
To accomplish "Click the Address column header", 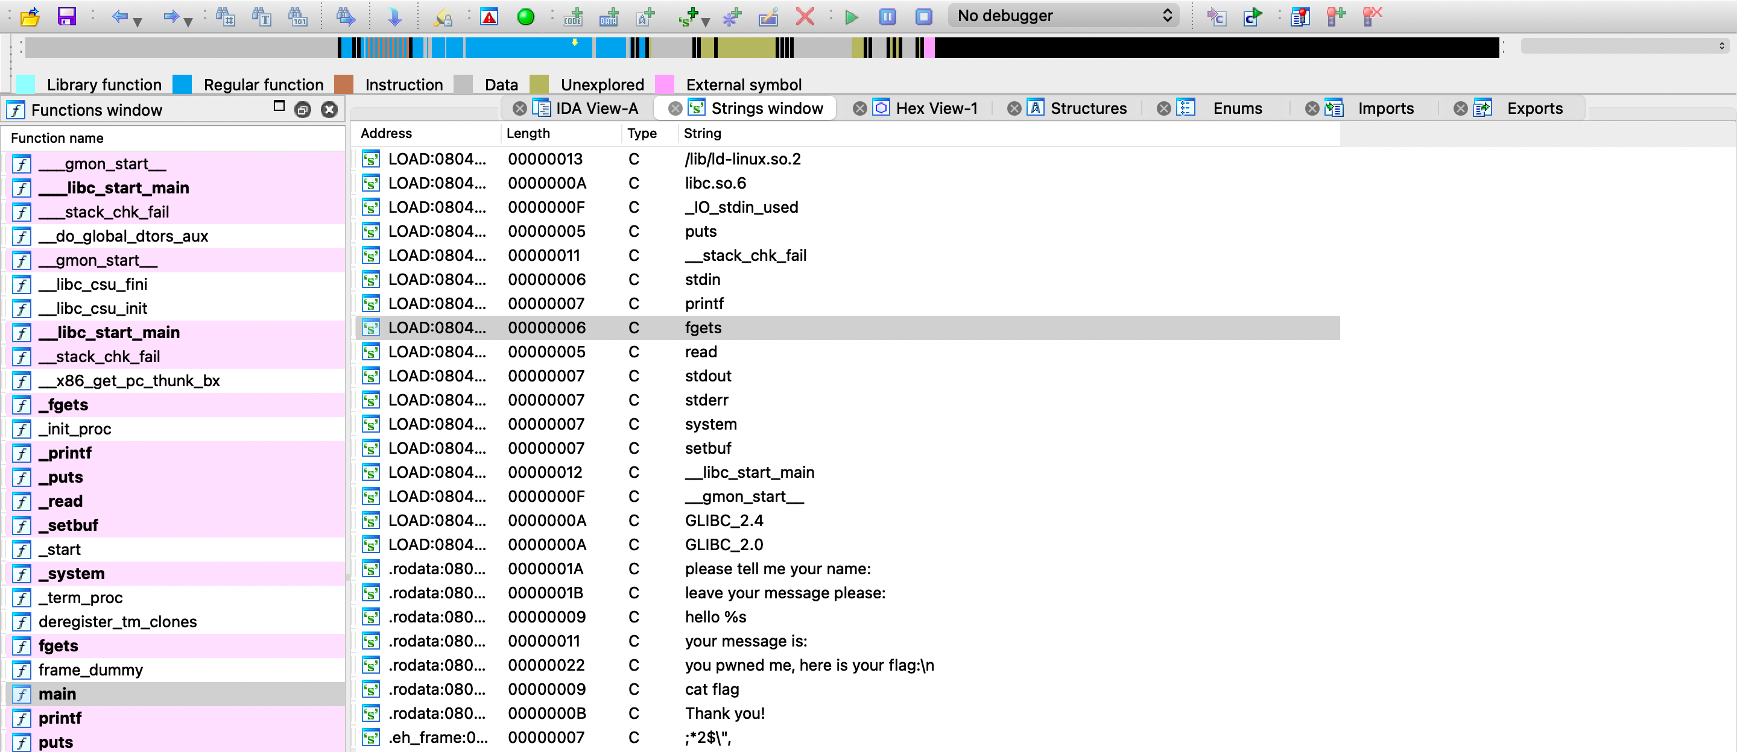I will pyautogui.click(x=386, y=133).
